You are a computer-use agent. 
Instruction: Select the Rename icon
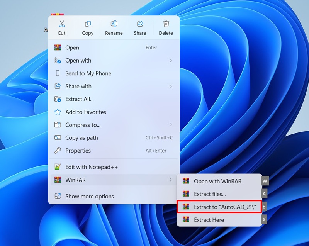click(114, 24)
